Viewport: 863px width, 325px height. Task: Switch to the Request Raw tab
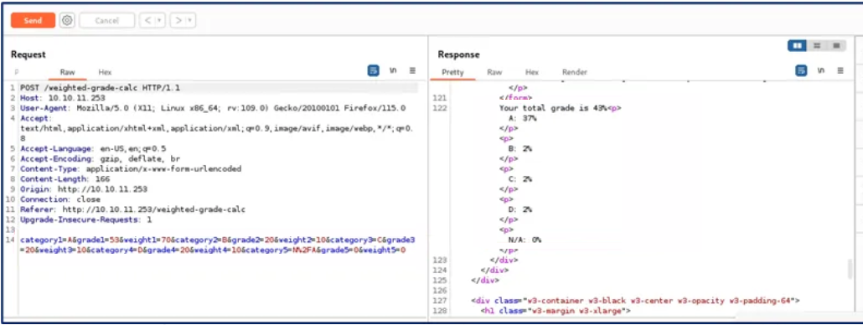(68, 72)
